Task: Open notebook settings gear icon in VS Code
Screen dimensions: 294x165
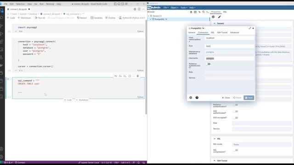Action: [x=135, y=9]
